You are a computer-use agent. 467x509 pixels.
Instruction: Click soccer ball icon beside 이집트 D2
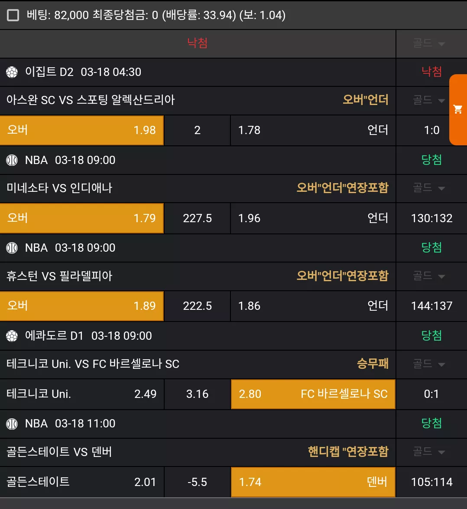12,72
